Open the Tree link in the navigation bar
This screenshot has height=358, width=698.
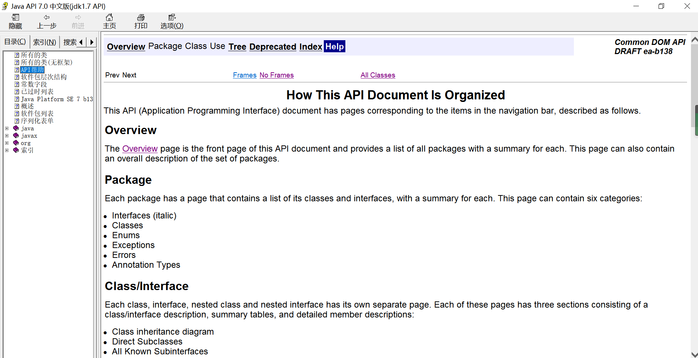click(237, 47)
